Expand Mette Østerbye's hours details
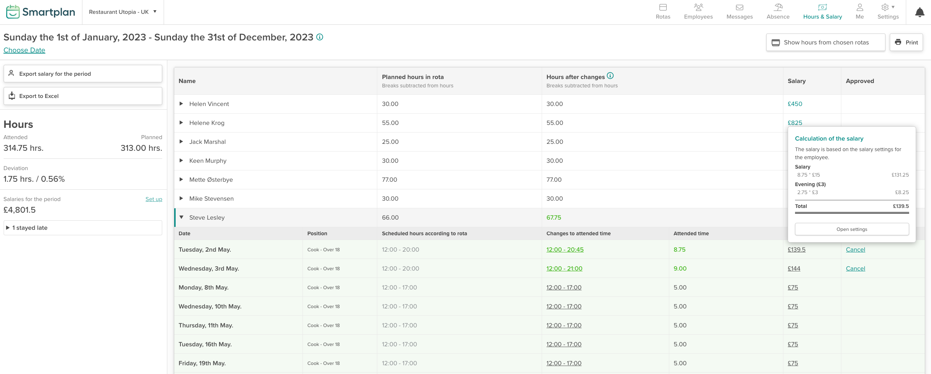 coord(181,180)
